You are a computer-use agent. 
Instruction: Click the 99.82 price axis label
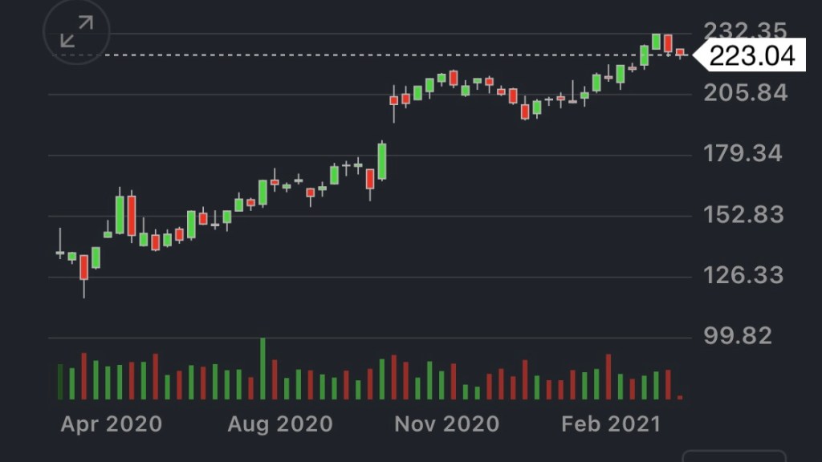(738, 335)
